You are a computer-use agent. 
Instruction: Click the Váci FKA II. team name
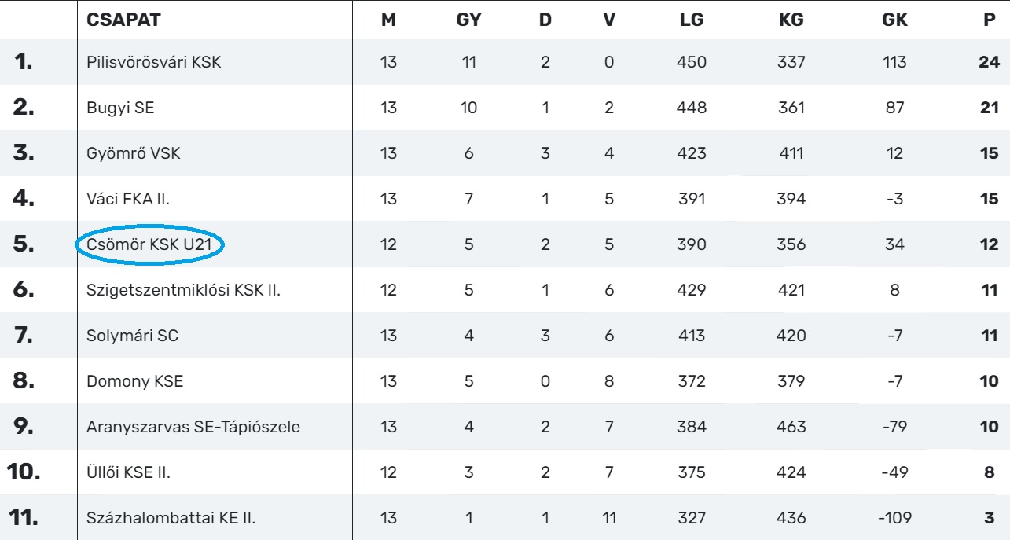pyautogui.click(x=128, y=200)
